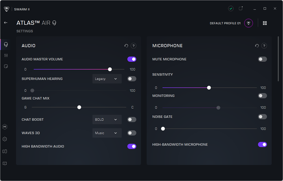Click the feedback chat icon in the sidebar

[x=5, y=163]
